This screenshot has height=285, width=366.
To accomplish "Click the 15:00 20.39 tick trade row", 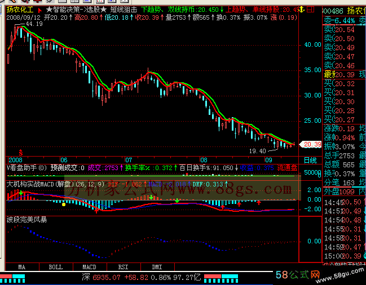I will click(343, 256).
